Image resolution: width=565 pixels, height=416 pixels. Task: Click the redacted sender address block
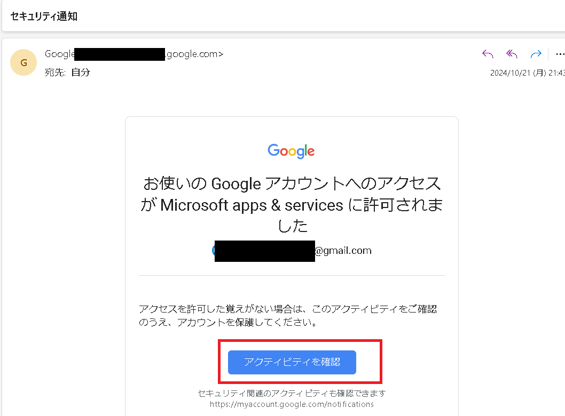coord(120,54)
